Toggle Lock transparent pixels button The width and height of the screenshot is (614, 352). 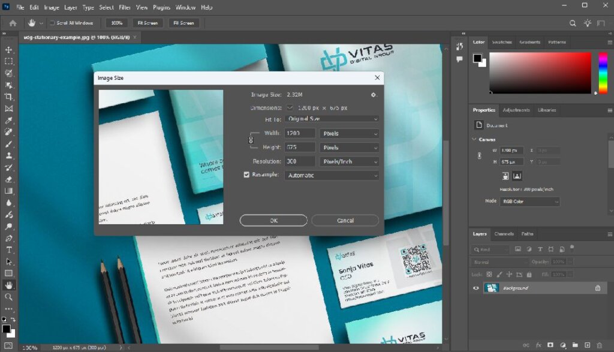pos(489,275)
